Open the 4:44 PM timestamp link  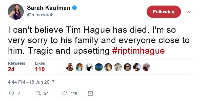[31, 82]
